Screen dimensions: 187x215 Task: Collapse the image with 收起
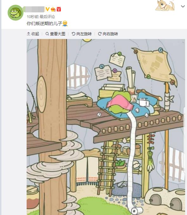[x=33, y=34]
